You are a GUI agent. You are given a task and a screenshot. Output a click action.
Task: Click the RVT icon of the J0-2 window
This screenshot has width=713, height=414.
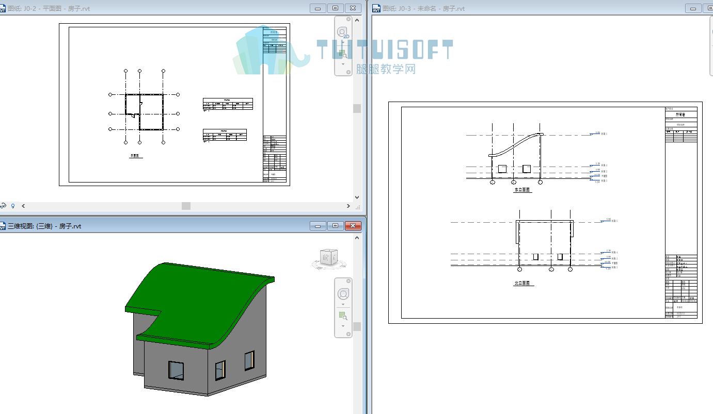point(3,8)
